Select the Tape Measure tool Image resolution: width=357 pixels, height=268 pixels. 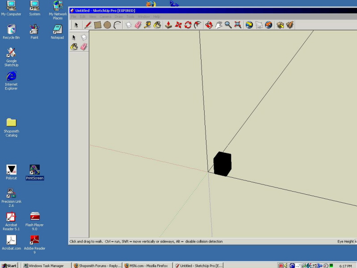[x=147, y=25]
